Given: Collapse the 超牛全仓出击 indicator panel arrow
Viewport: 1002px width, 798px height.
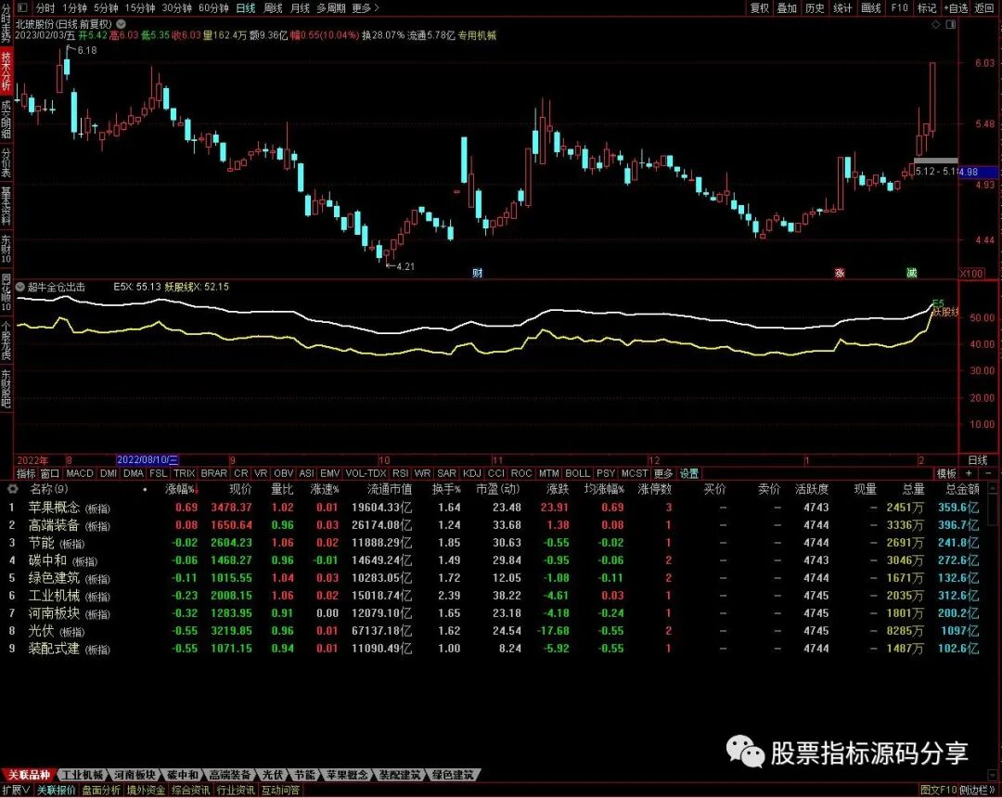Looking at the screenshot, I should (x=20, y=287).
